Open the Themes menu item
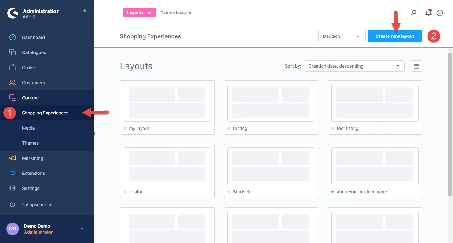This screenshot has width=453, height=243. click(30, 143)
